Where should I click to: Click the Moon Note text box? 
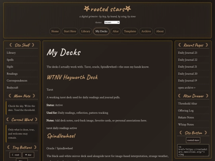click(22, 108)
